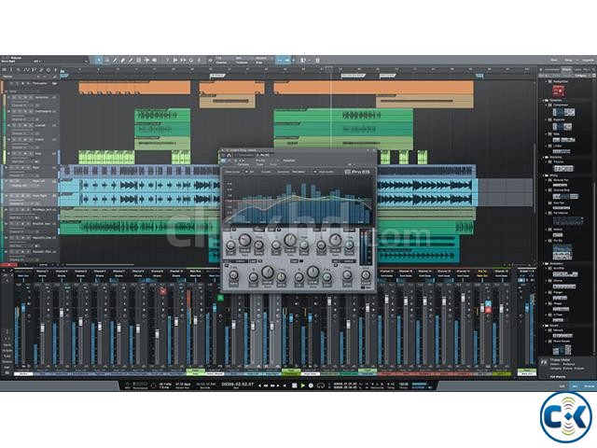
Task: Select the Arrow tool in the toolbar
Action: [x=99, y=60]
